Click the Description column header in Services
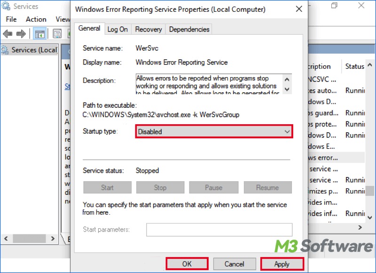The image size is (376, 273). [x=324, y=66]
